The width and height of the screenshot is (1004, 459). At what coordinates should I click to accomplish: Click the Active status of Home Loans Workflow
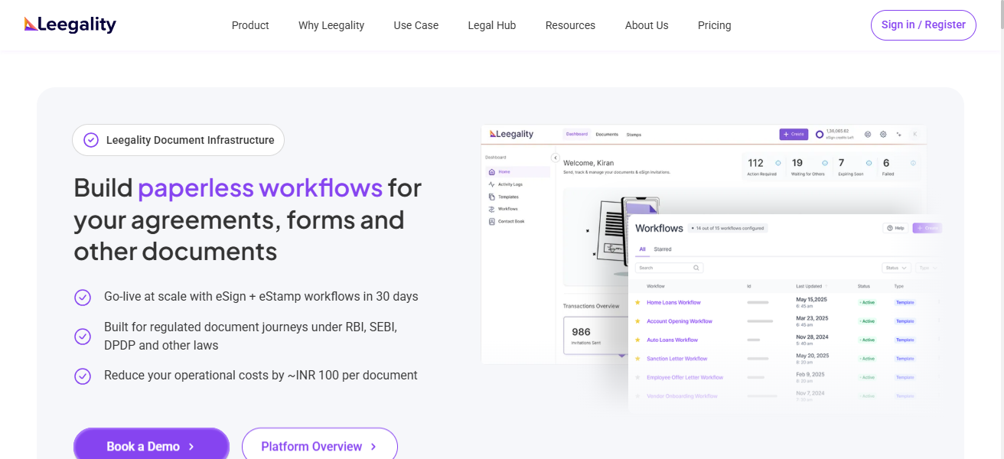(867, 303)
